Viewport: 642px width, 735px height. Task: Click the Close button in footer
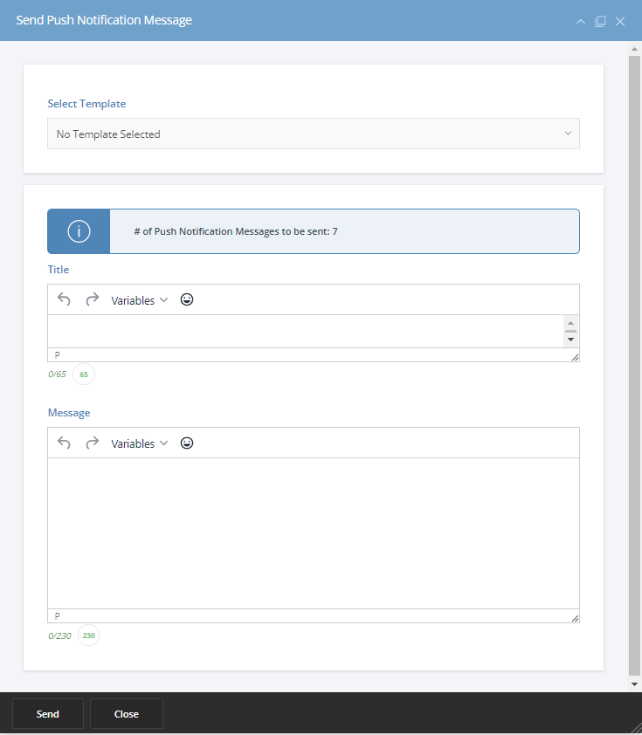127,714
